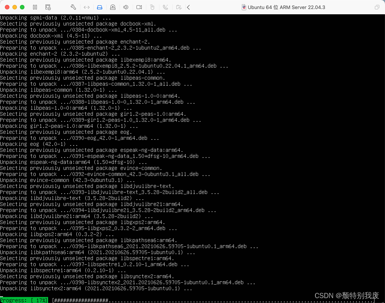The image size is (385, 303).
Task: Minimize the window with the yellow button
Action: click(x=15, y=7)
